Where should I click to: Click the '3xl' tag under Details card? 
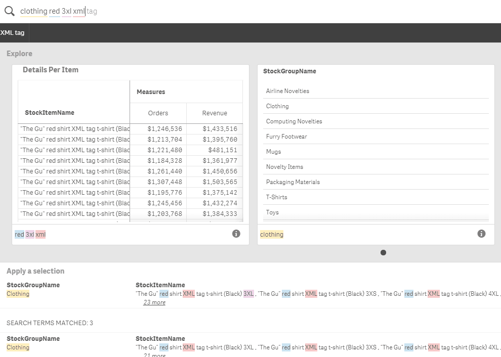[x=30, y=235]
